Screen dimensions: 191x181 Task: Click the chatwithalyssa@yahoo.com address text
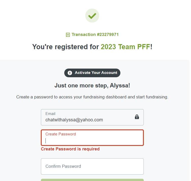(74, 120)
